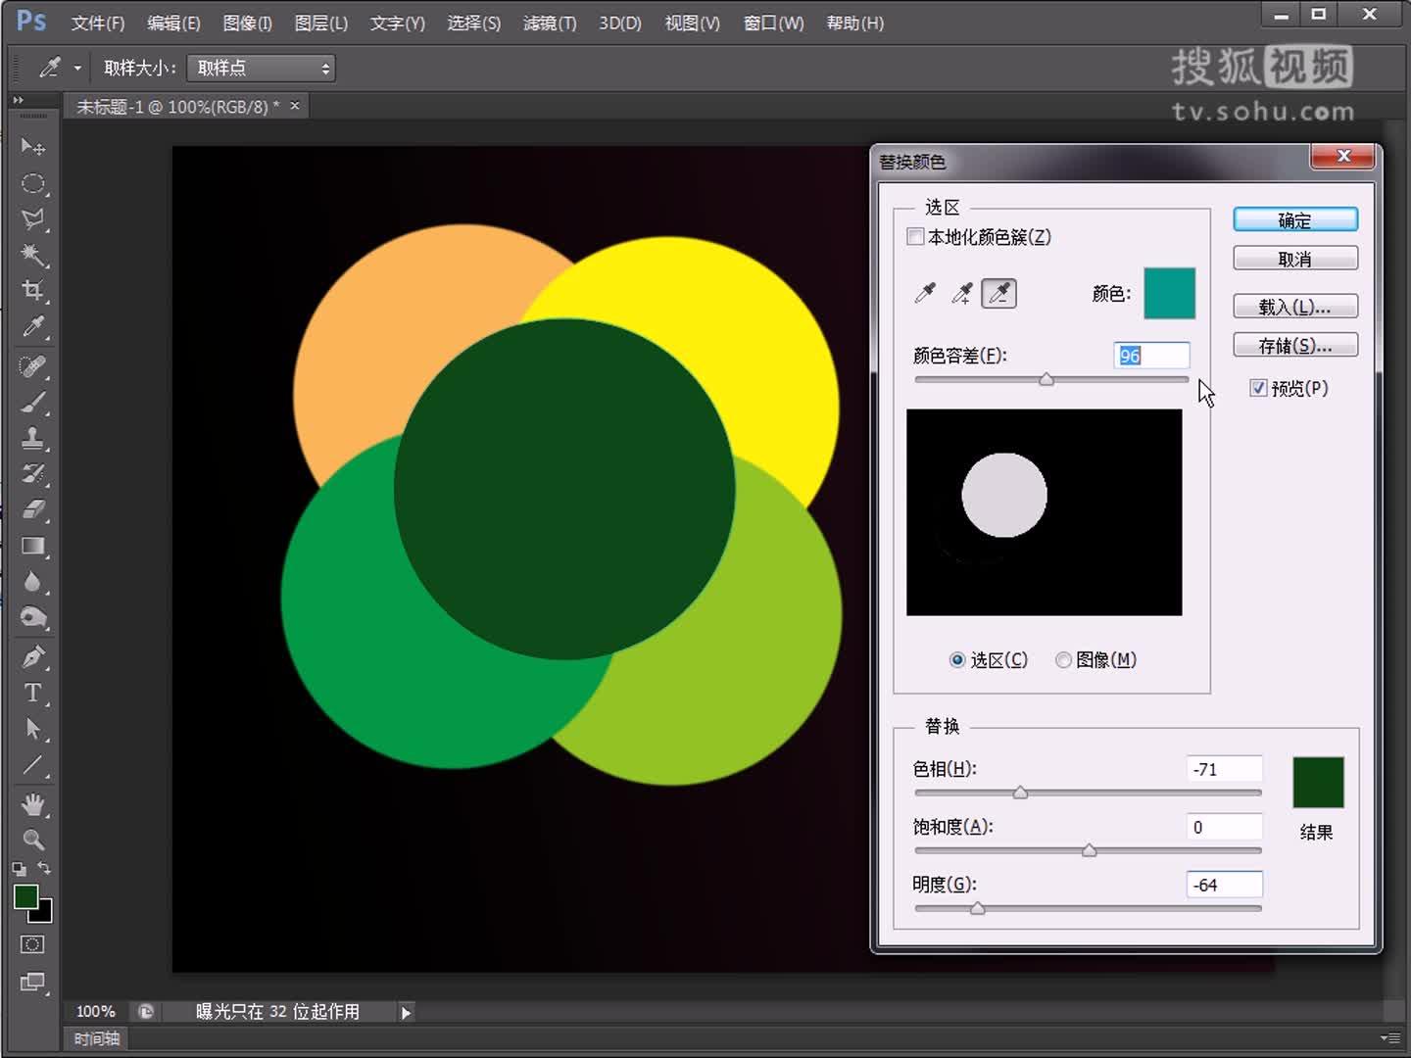Open the status bar info options arrow

(406, 1012)
